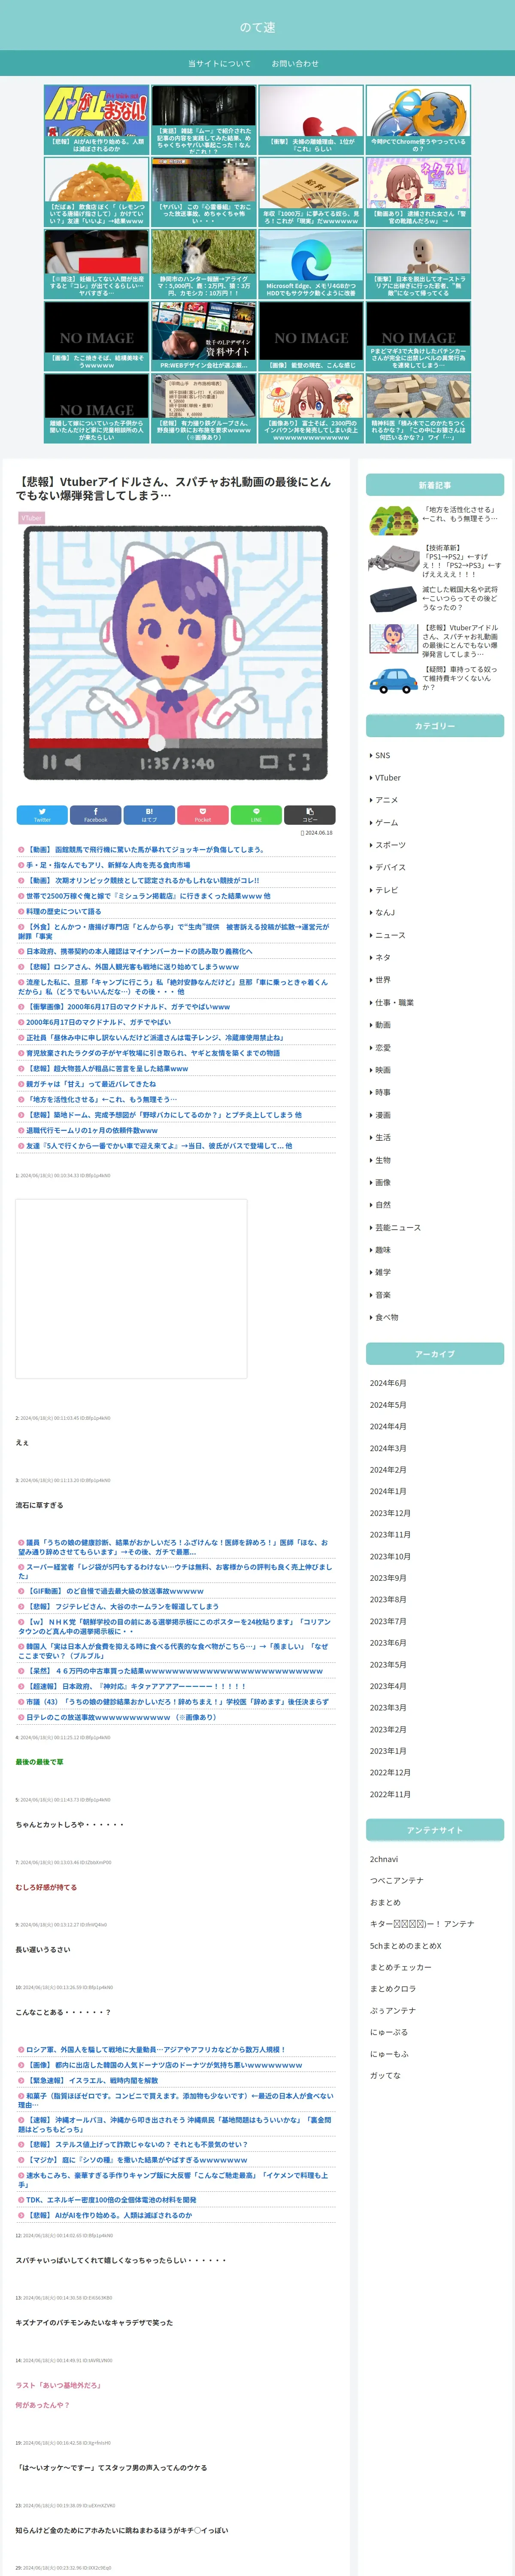Open link '【緊急速報】イスラエル、戦時内閣を解散'

point(92,2080)
